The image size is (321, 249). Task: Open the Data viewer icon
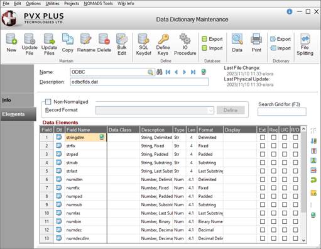pos(237,43)
